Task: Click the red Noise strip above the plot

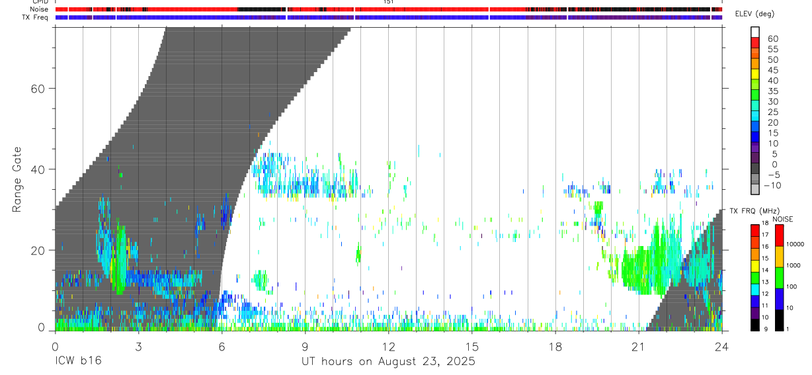Action: point(388,9)
